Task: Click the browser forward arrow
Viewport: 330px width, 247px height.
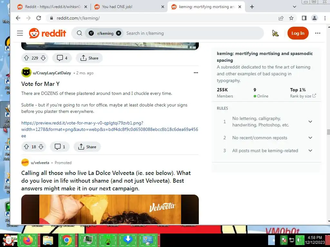Action: pos(28,18)
